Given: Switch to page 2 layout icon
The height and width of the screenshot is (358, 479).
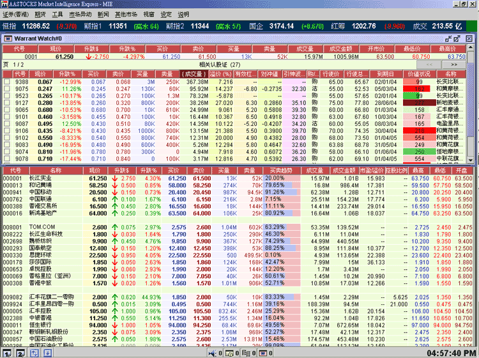Looking at the screenshot, I should 20,354.
